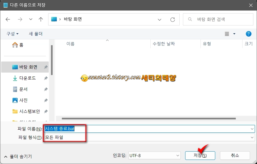
Task: Open the address bar path dropdown
Action: pyautogui.click(x=159, y=19)
